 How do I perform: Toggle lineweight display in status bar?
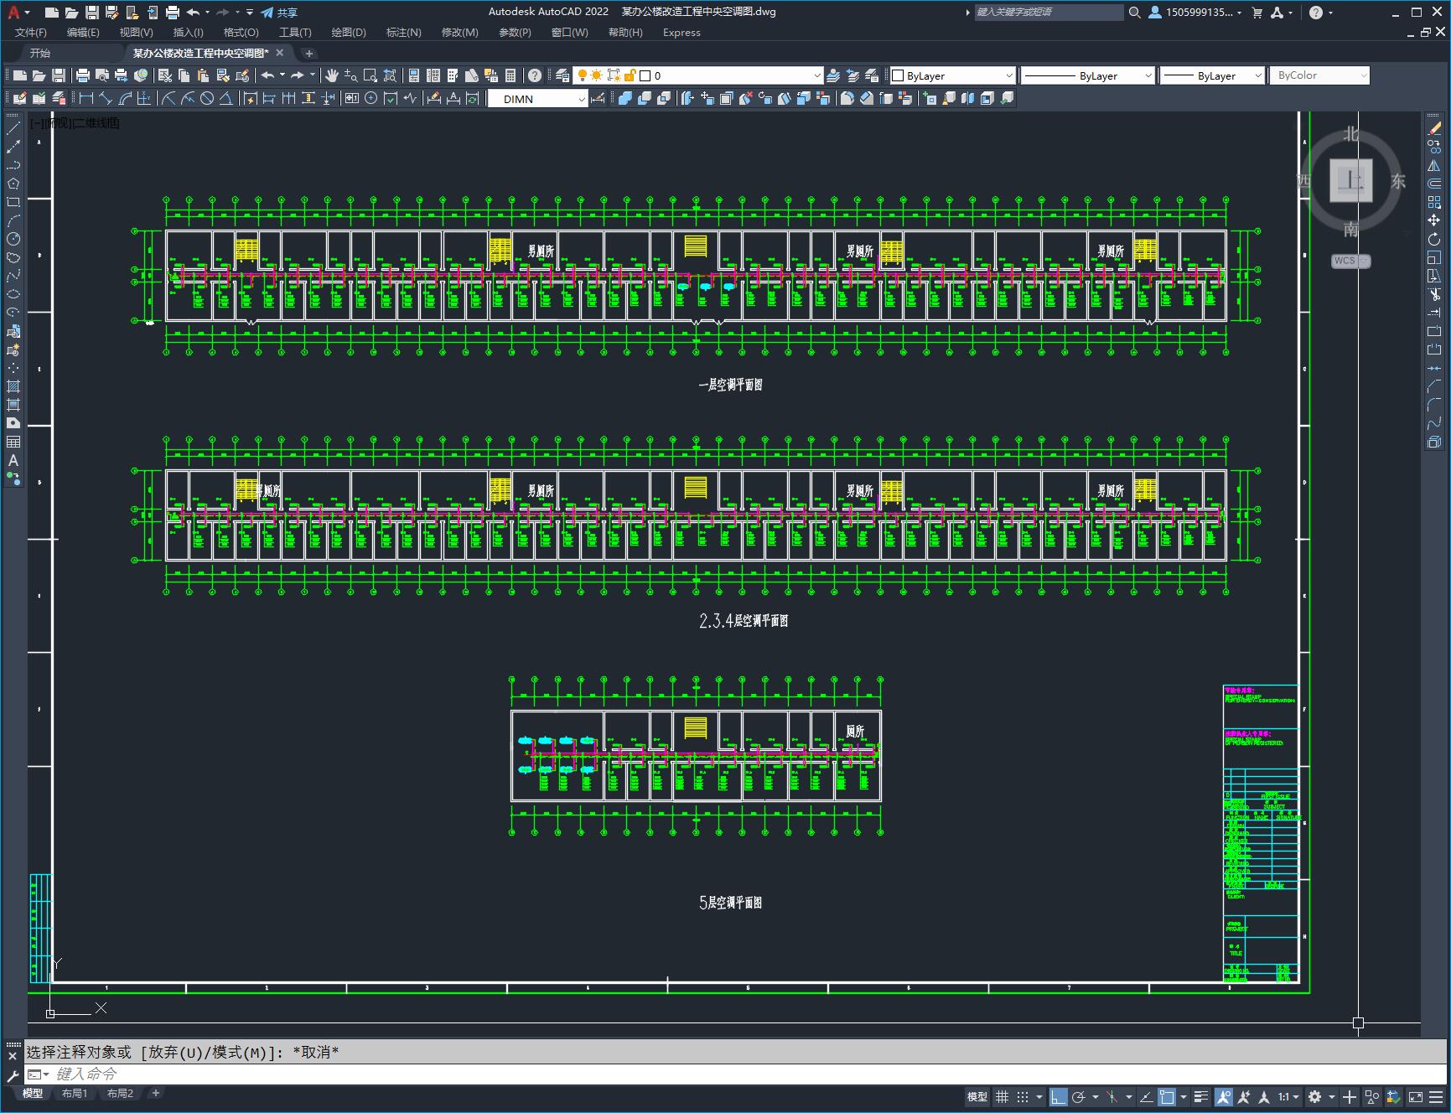click(x=1201, y=1096)
